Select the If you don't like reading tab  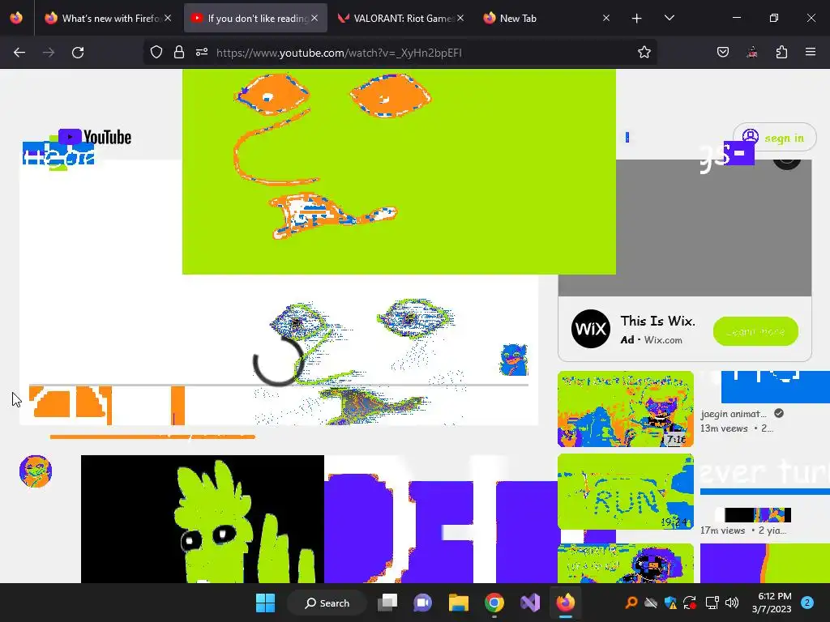pyautogui.click(x=255, y=19)
